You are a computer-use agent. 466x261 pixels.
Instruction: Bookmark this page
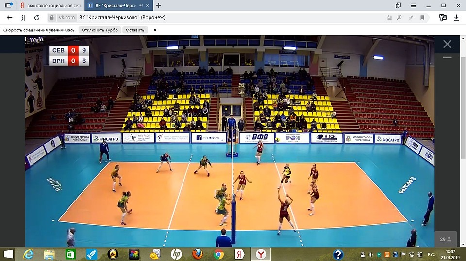point(422,18)
